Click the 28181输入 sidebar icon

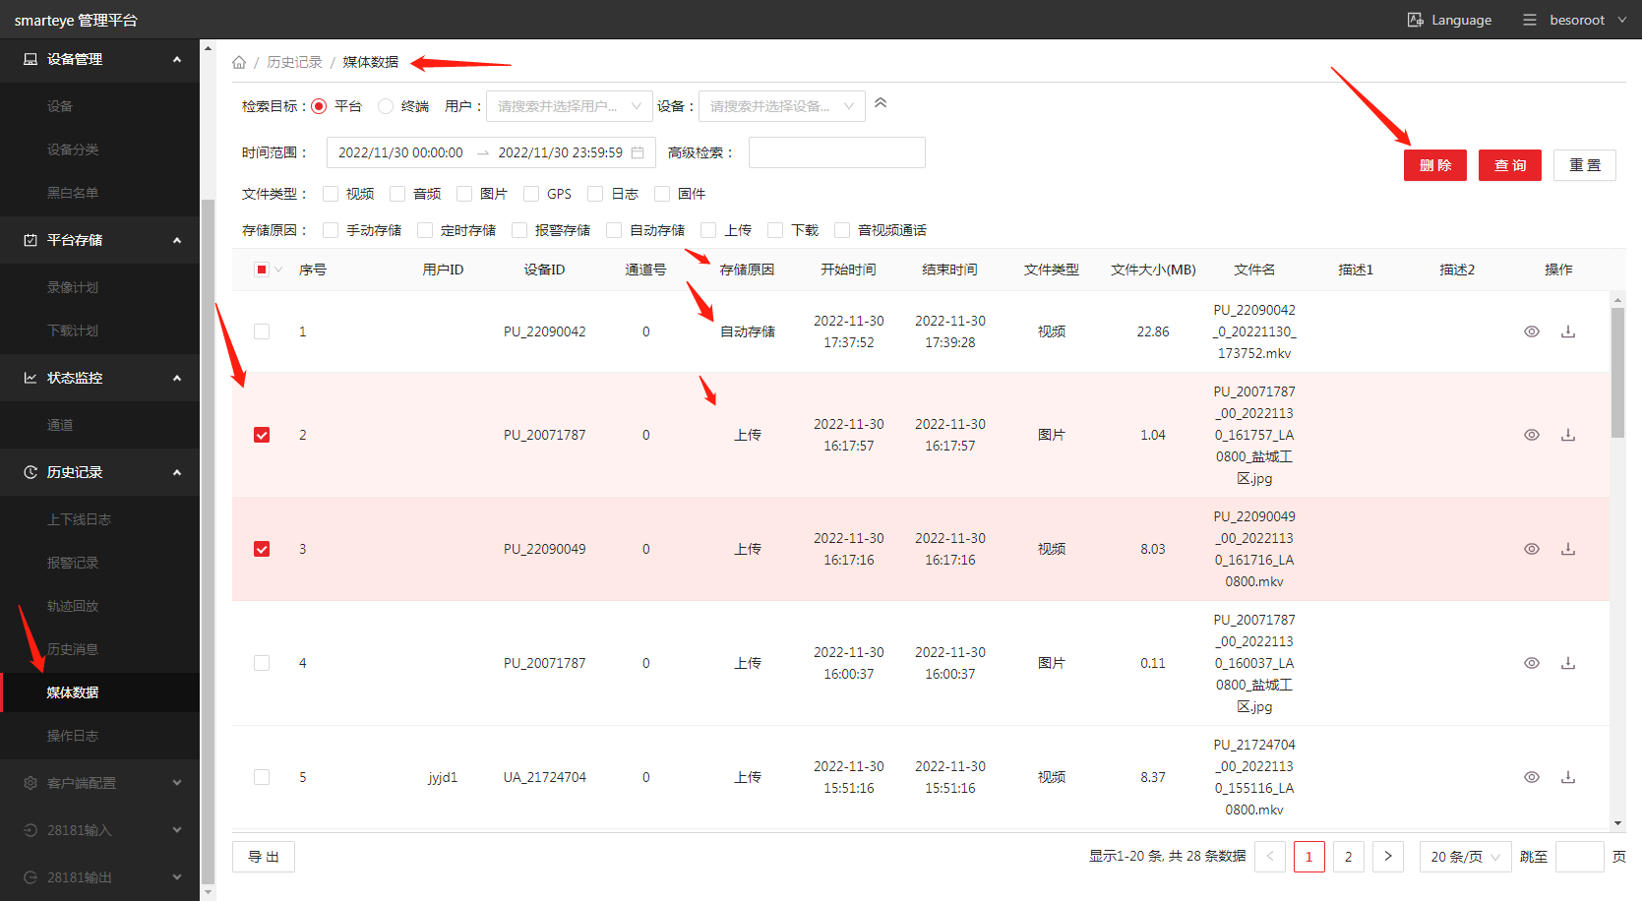30,830
